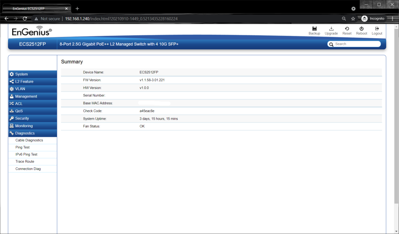Expand the L2 Feature menu section

(33, 82)
